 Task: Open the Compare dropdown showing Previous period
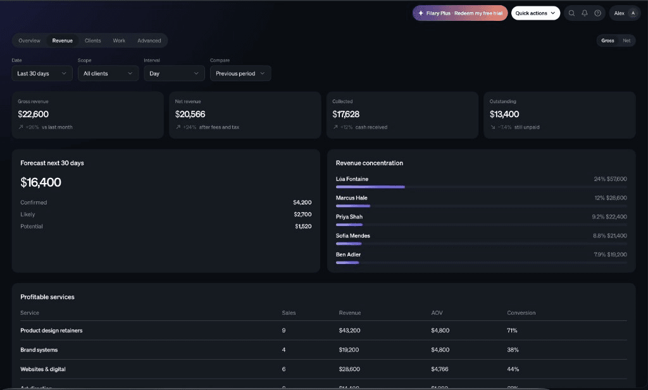click(240, 73)
